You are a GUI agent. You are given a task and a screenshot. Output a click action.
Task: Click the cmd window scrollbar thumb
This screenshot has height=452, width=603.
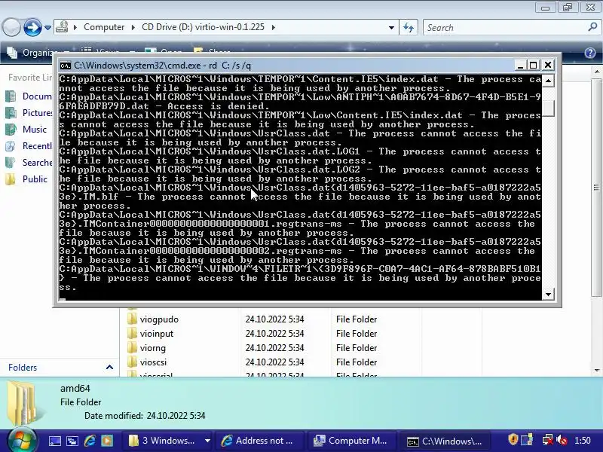point(548,108)
